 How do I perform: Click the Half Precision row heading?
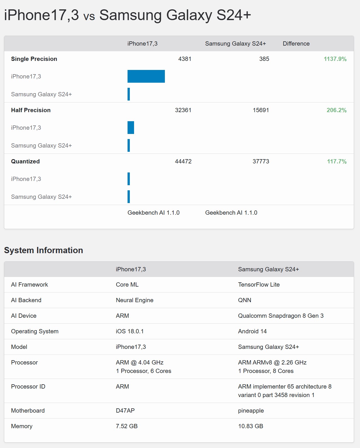[31, 110]
